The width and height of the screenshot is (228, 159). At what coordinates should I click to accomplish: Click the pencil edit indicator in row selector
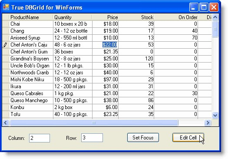click(5, 45)
